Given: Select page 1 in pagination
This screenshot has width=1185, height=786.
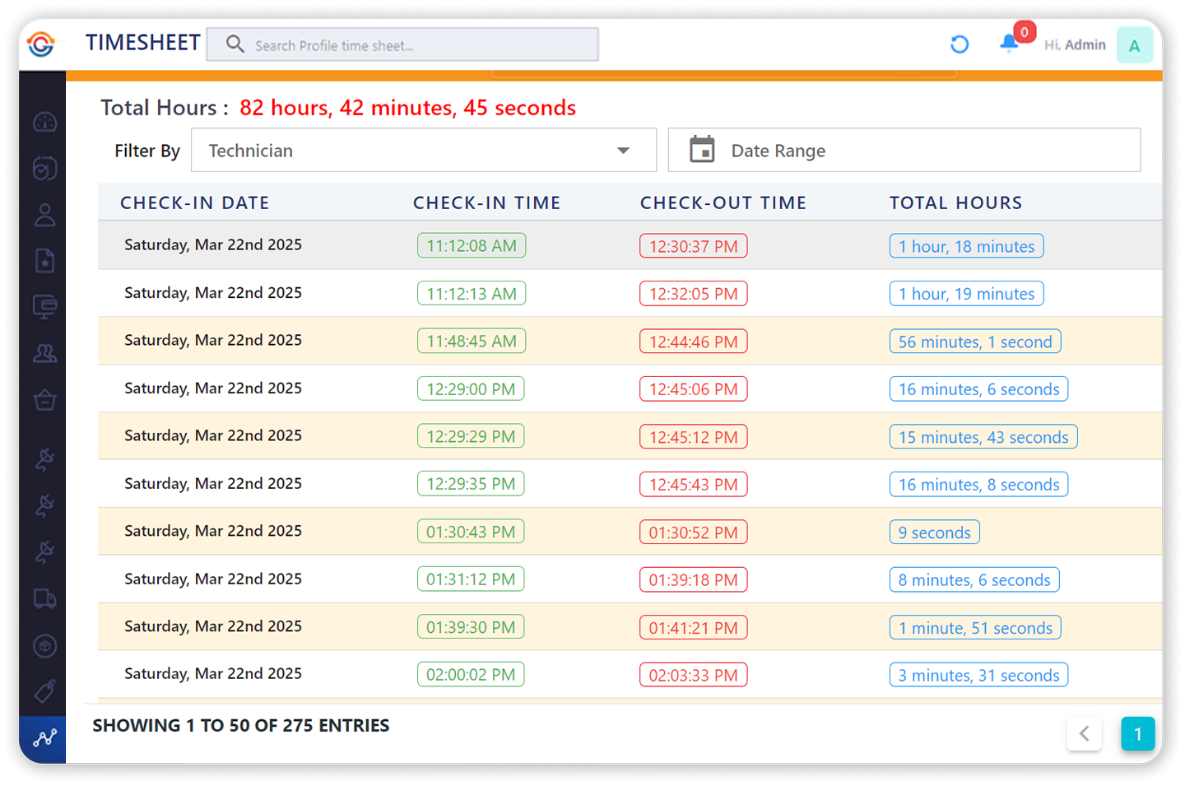Looking at the screenshot, I should 1138,733.
